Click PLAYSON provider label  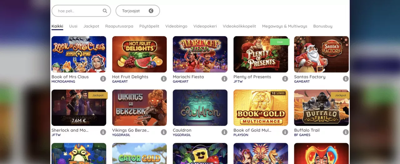[x=241, y=135]
